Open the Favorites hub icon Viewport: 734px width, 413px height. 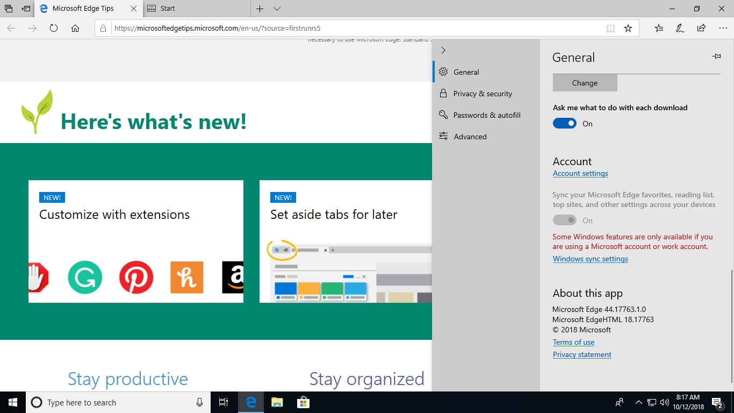(x=659, y=28)
